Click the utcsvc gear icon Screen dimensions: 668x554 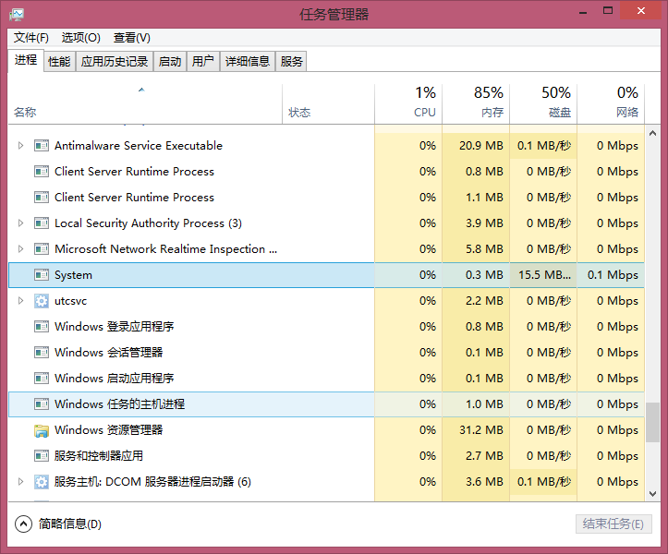42,301
